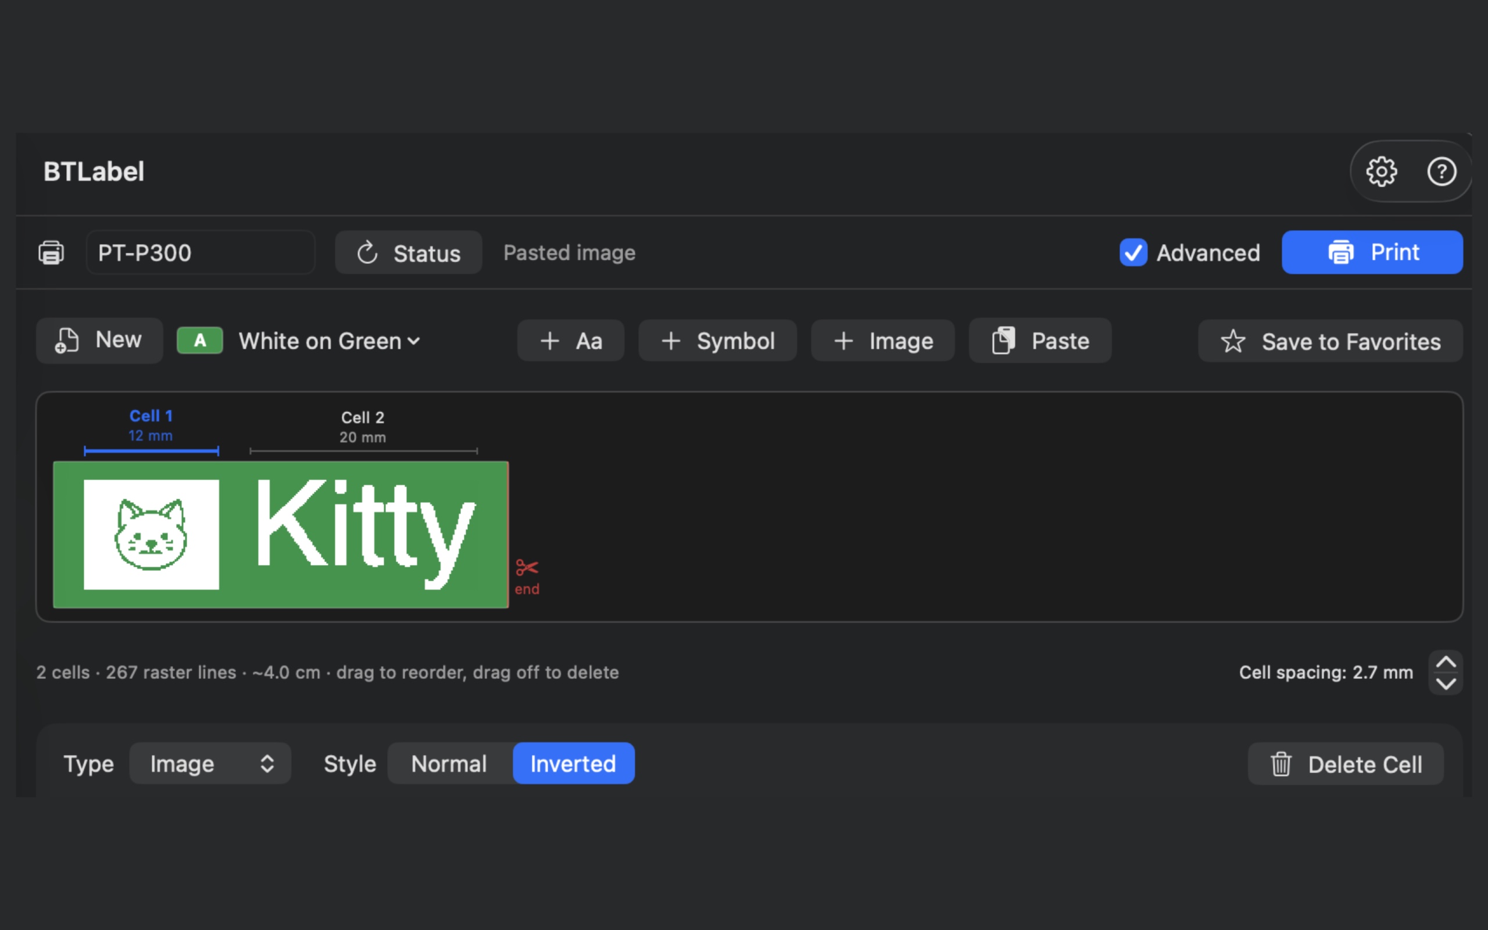Screen dimensions: 1488x930
Task: Click the cat image thumbnail in Cell 1
Action: point(151,535)
